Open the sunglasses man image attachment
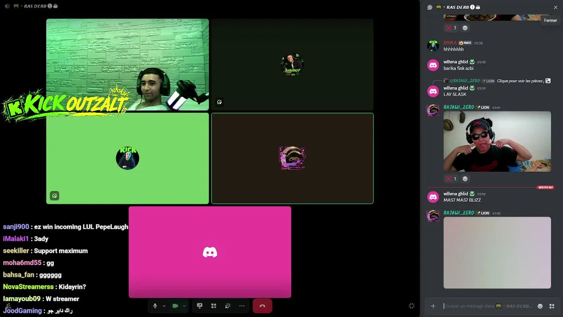 click(x=497, y=141)
